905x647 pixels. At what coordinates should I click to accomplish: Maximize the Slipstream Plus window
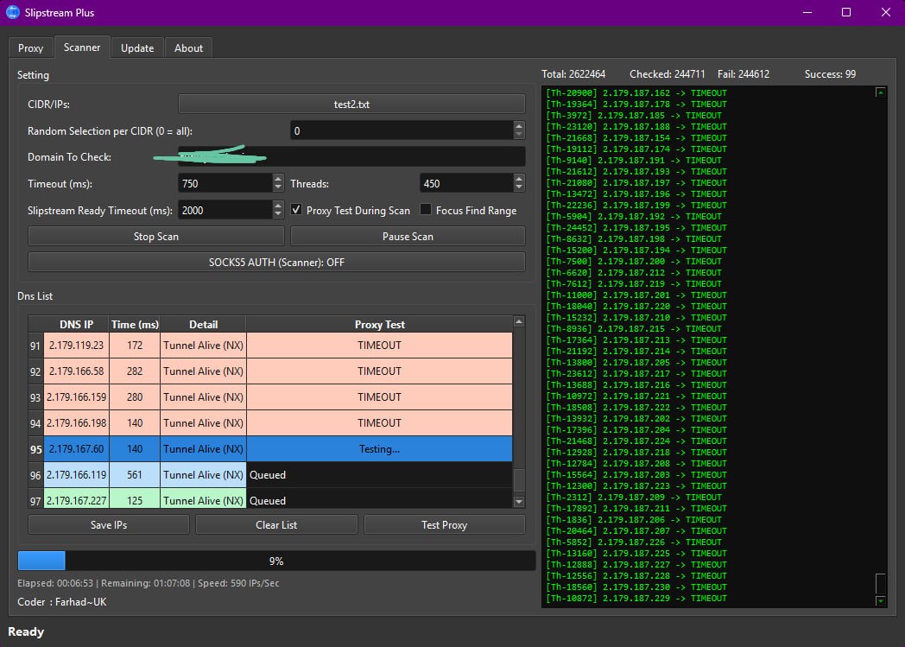(846, 12)
